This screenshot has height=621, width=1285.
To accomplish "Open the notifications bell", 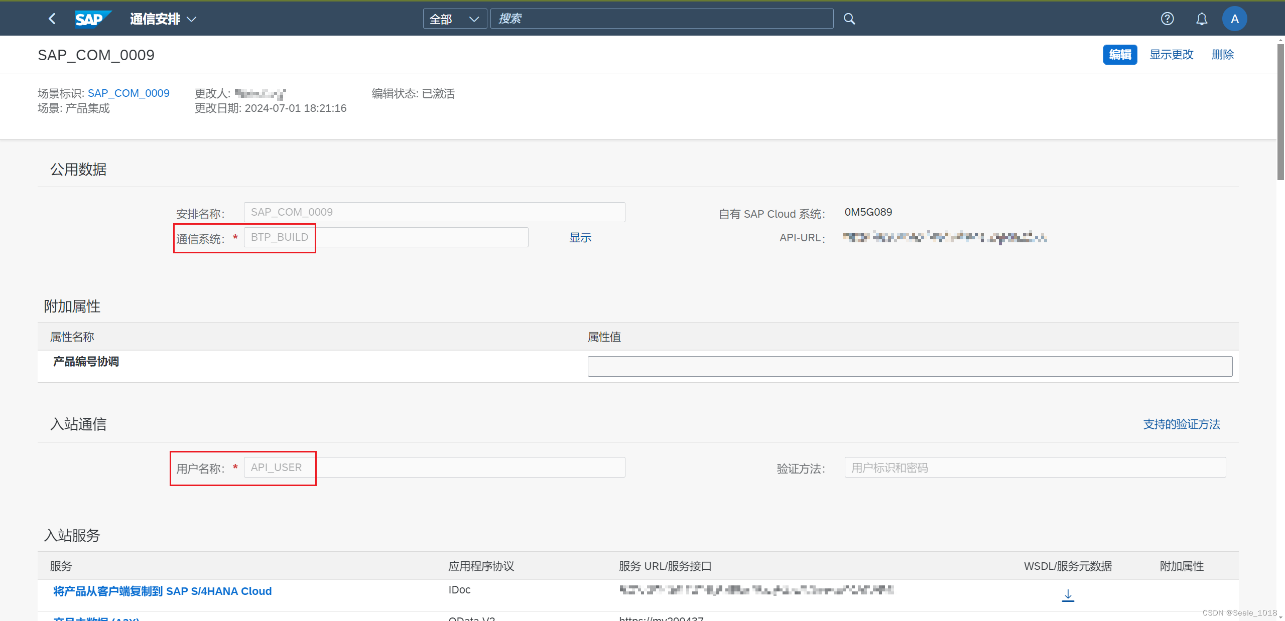I will click(x=1201, y=19).
